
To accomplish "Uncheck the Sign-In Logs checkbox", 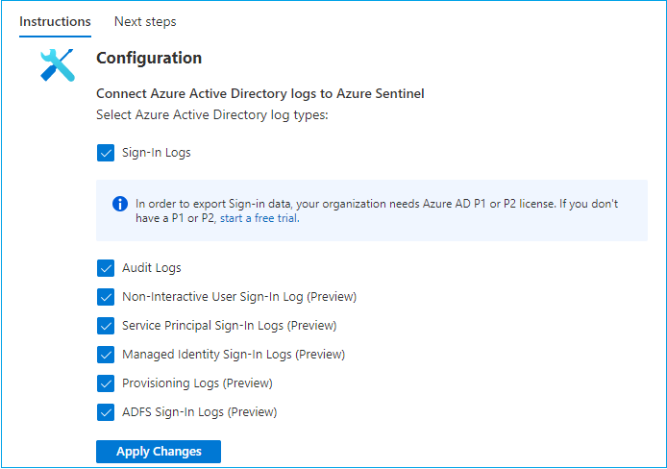I will [x=106, y=153].
